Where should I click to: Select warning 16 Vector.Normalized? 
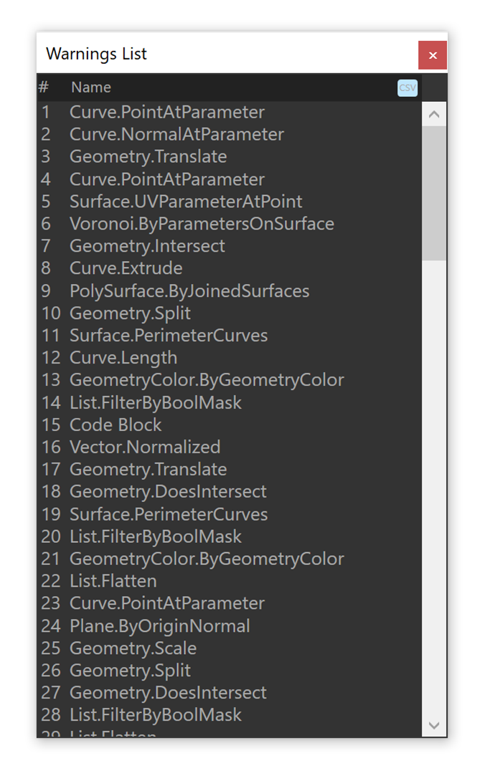pyautogui.click(x=145, y=447)
